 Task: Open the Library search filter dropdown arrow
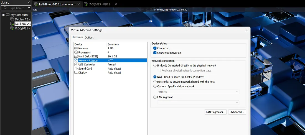(29, 8)
